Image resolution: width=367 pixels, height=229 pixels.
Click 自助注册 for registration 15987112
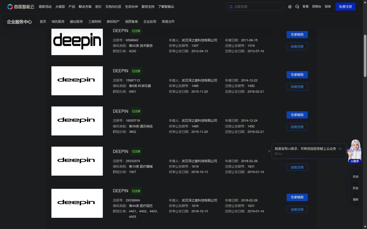(297, 87)
